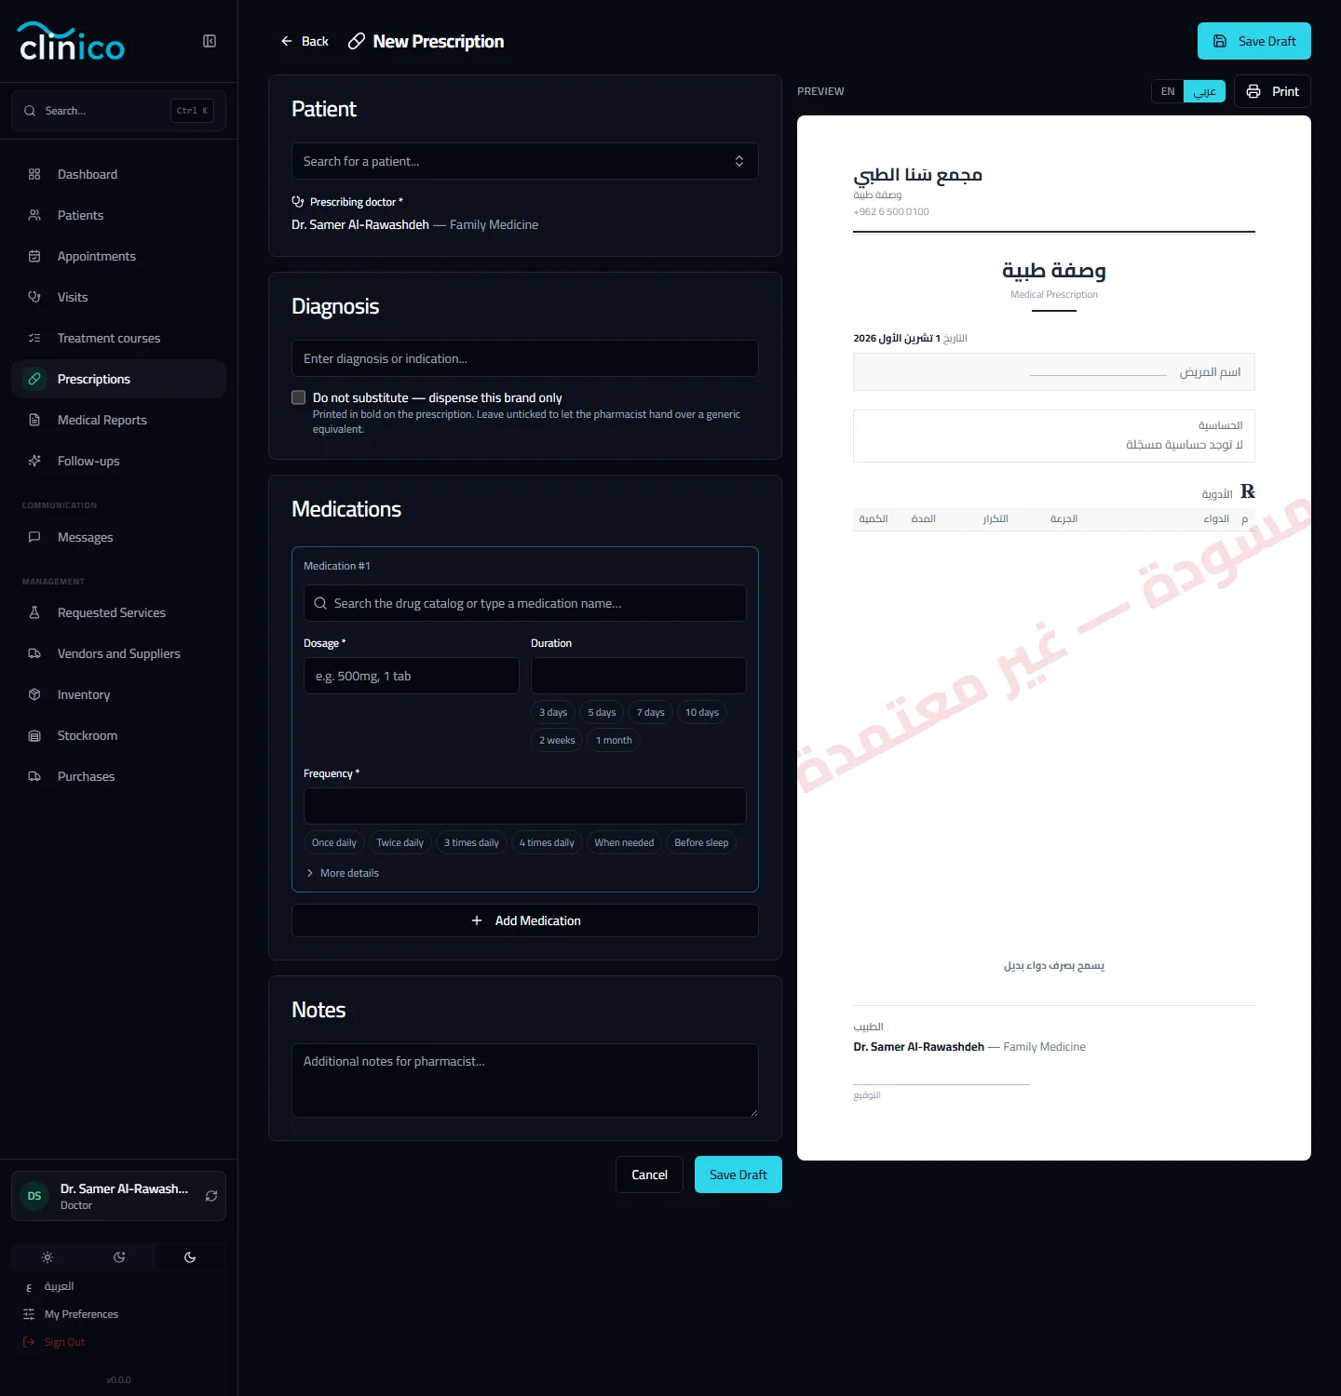Click the DS user avatar
The image size is (1341, 1396).
pos(34,1196)
